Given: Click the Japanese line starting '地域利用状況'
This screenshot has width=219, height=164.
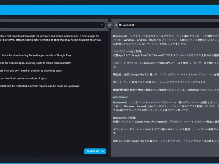Looking at the screenshot, I should (166, 90).
